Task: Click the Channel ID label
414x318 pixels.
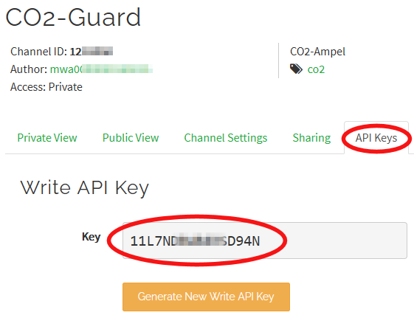Action: [38, 51]
